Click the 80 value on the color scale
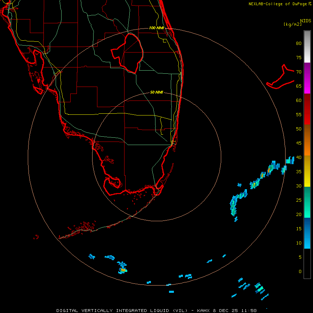 tap(299, 43)
